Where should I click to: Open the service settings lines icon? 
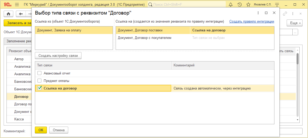(x=277, y=5)
